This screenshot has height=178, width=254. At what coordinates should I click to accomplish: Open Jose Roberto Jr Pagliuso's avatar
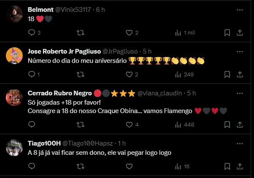tap(14, 55)
